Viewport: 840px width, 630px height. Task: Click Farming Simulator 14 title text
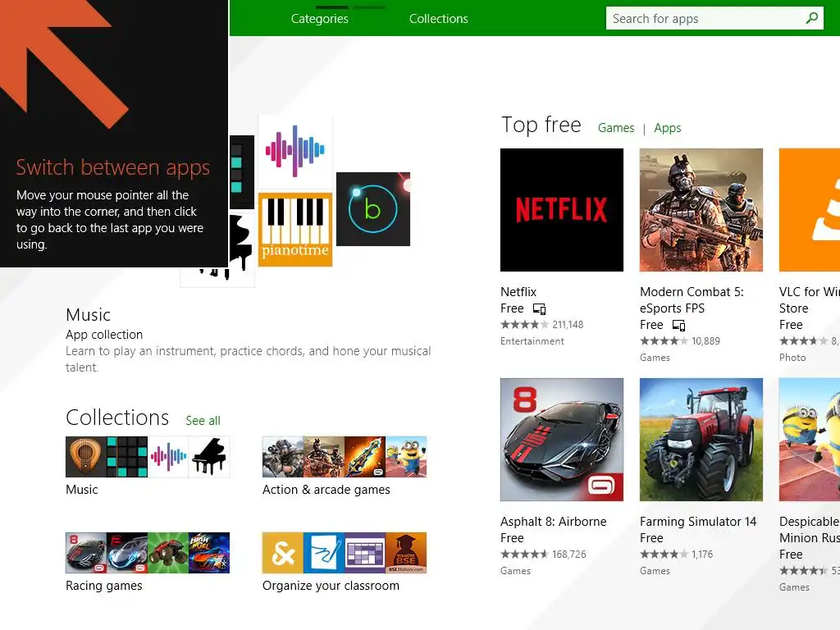698,522
